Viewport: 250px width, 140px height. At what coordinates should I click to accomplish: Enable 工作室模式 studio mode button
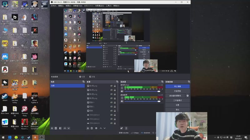coord(177,100)
